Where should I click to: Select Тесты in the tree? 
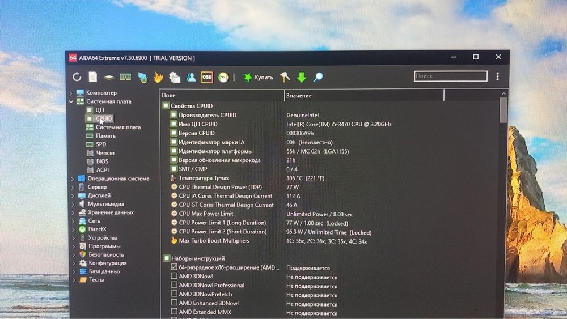[x=96, y=280]
